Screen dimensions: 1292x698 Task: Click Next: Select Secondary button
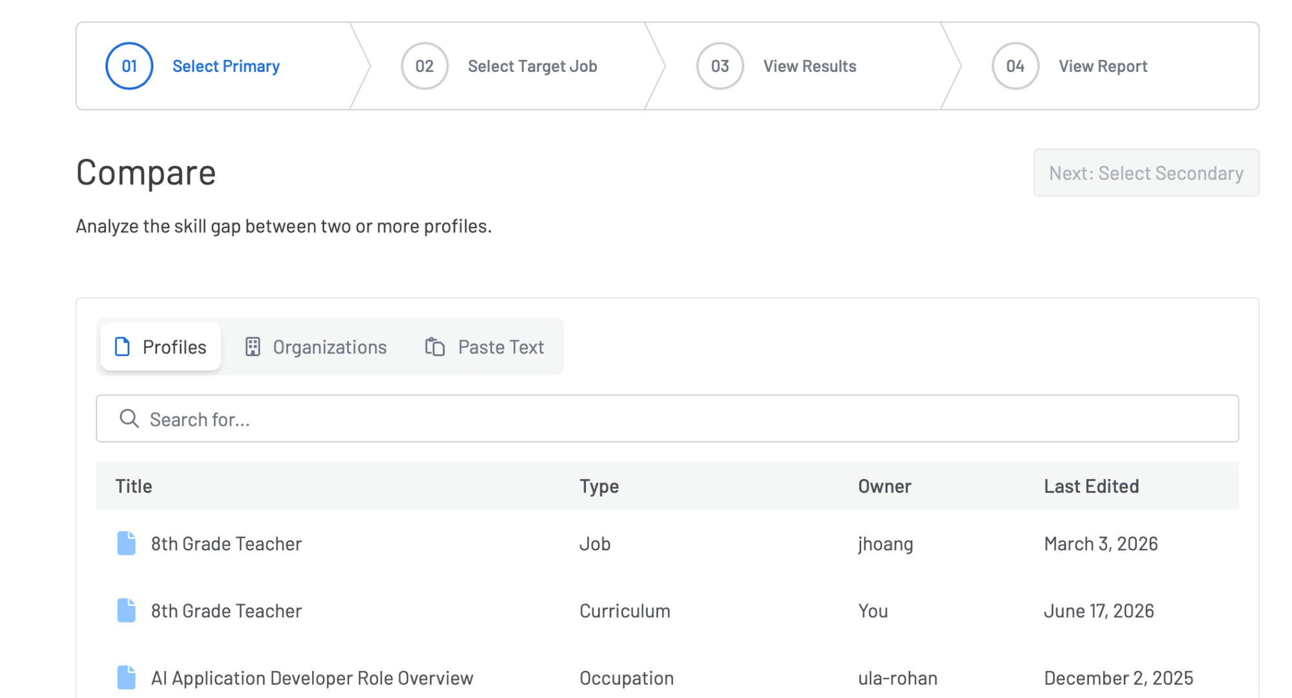pos(1146,173)
